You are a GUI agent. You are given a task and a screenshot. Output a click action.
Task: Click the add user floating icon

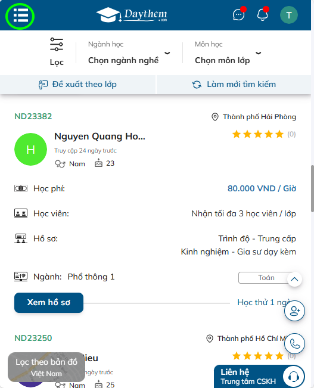[294, 311]
